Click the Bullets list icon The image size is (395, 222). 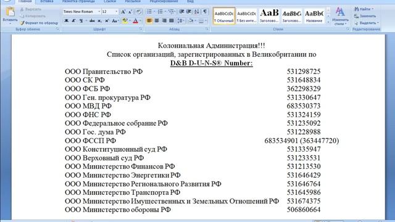coord(149,12)
